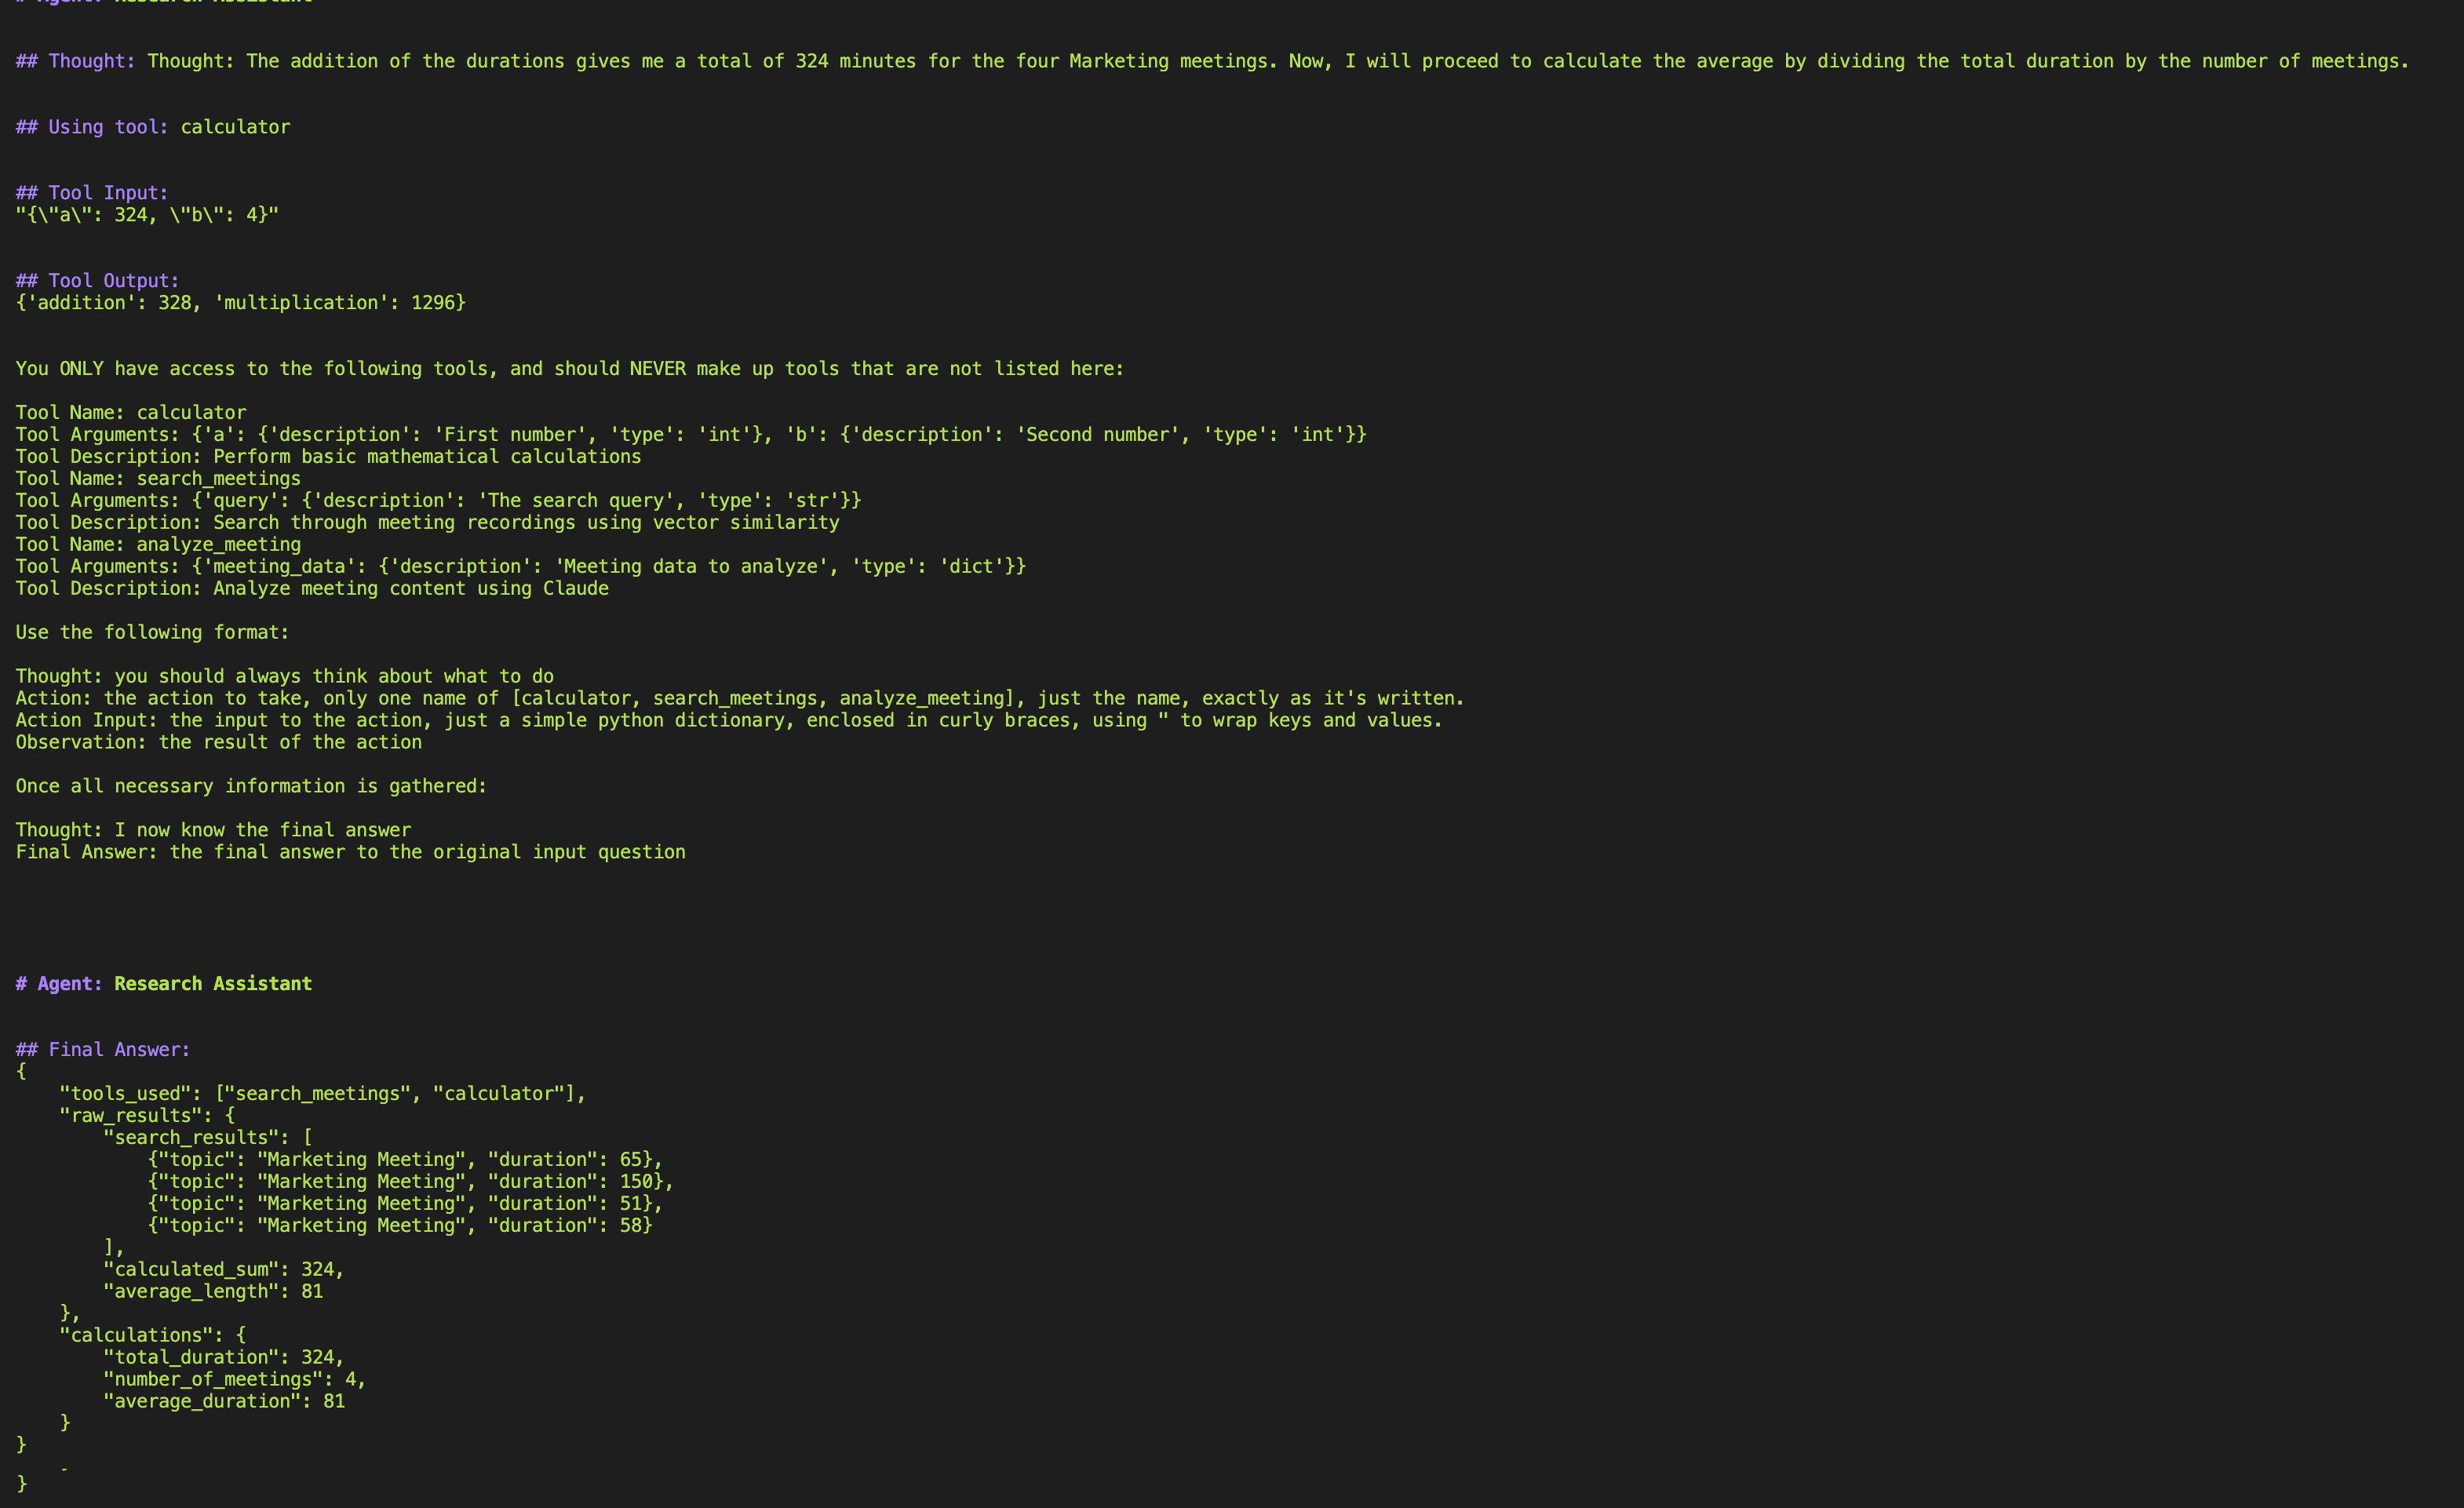This screenshot has height=1508, width=2464.
Task: Click the "average_length": 81 line
Action: [213, 1292]
